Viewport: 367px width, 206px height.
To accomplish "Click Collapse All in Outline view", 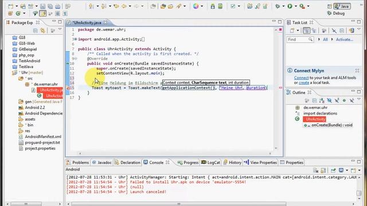I will pyautogui.click(x=314, y=101).
